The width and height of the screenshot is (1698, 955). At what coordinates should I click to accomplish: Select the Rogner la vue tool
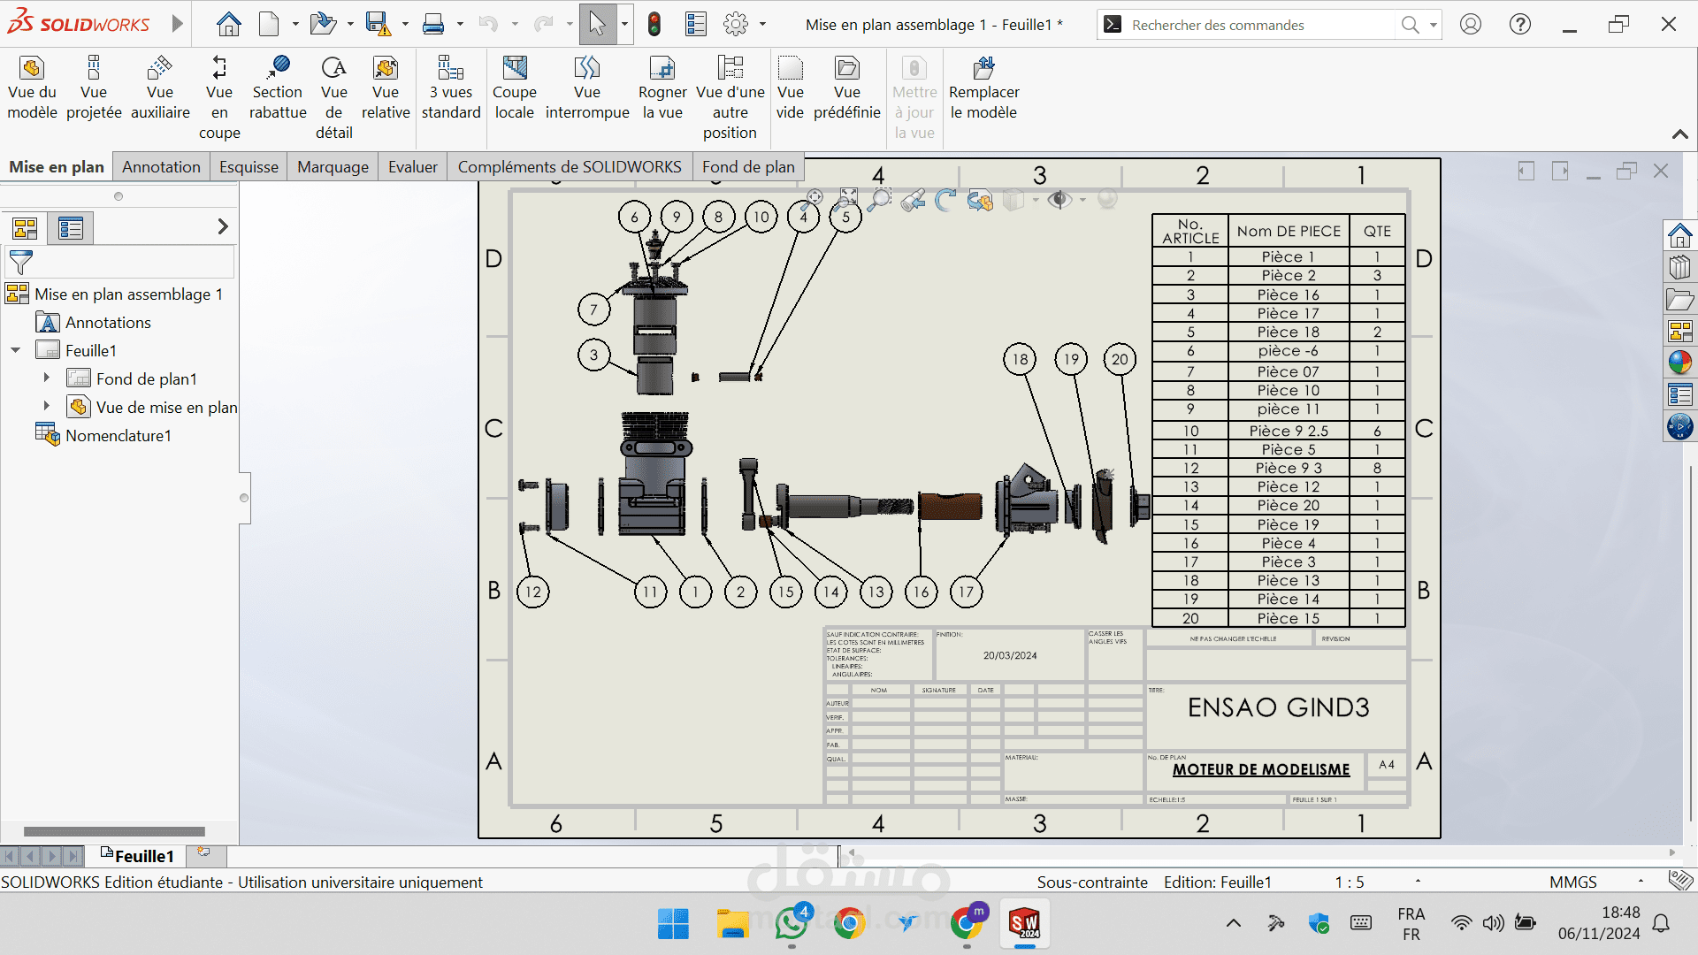point(662,88)
